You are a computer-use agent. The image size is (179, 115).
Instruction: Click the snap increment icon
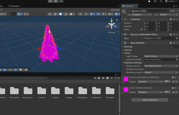[25, 14]
